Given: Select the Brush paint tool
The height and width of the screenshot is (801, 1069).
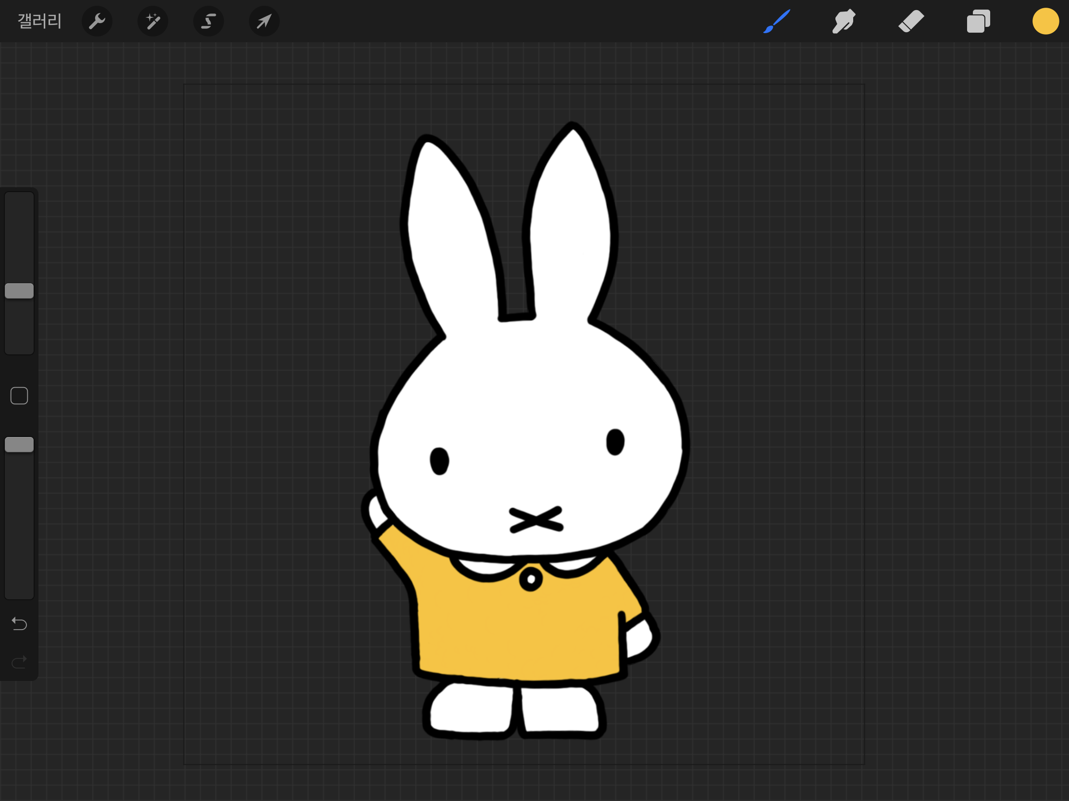Looking at the screenshot, I should point(777,21).
